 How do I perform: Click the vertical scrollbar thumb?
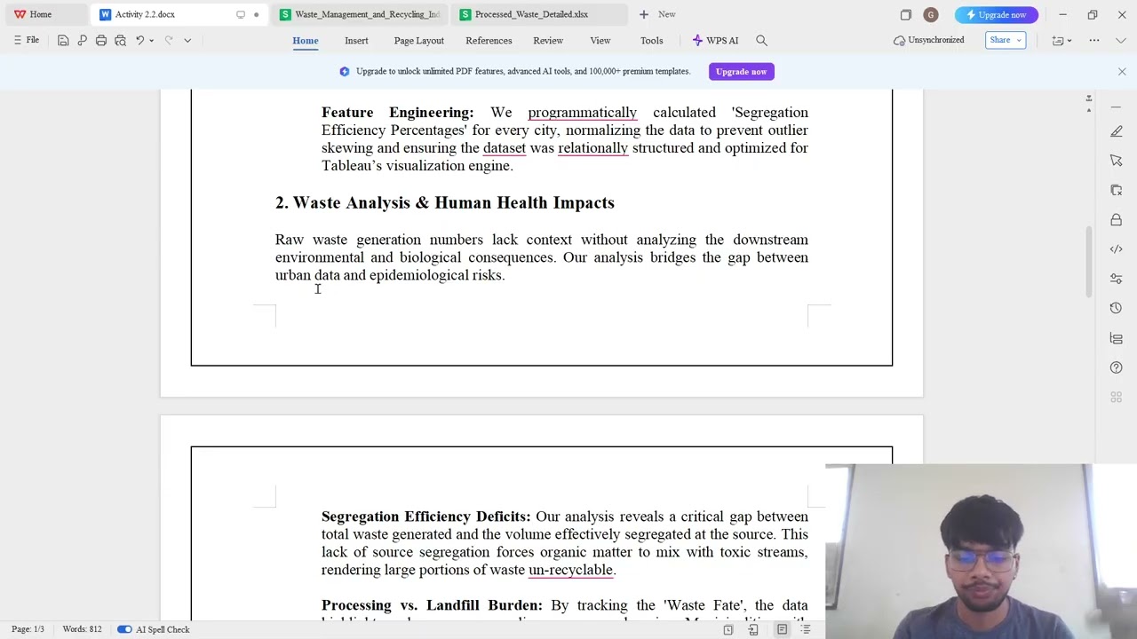coord(1089,262)
